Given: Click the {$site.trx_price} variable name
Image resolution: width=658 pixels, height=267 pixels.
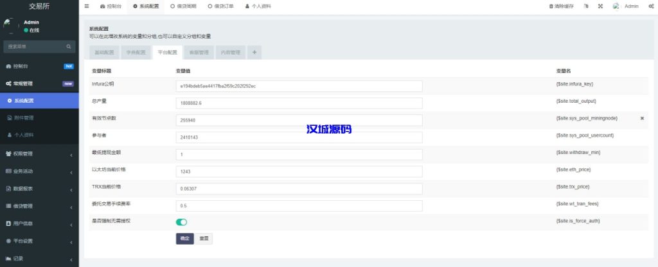Looking at the screenshot, I should pyautogui.click(x=573, y=187).
